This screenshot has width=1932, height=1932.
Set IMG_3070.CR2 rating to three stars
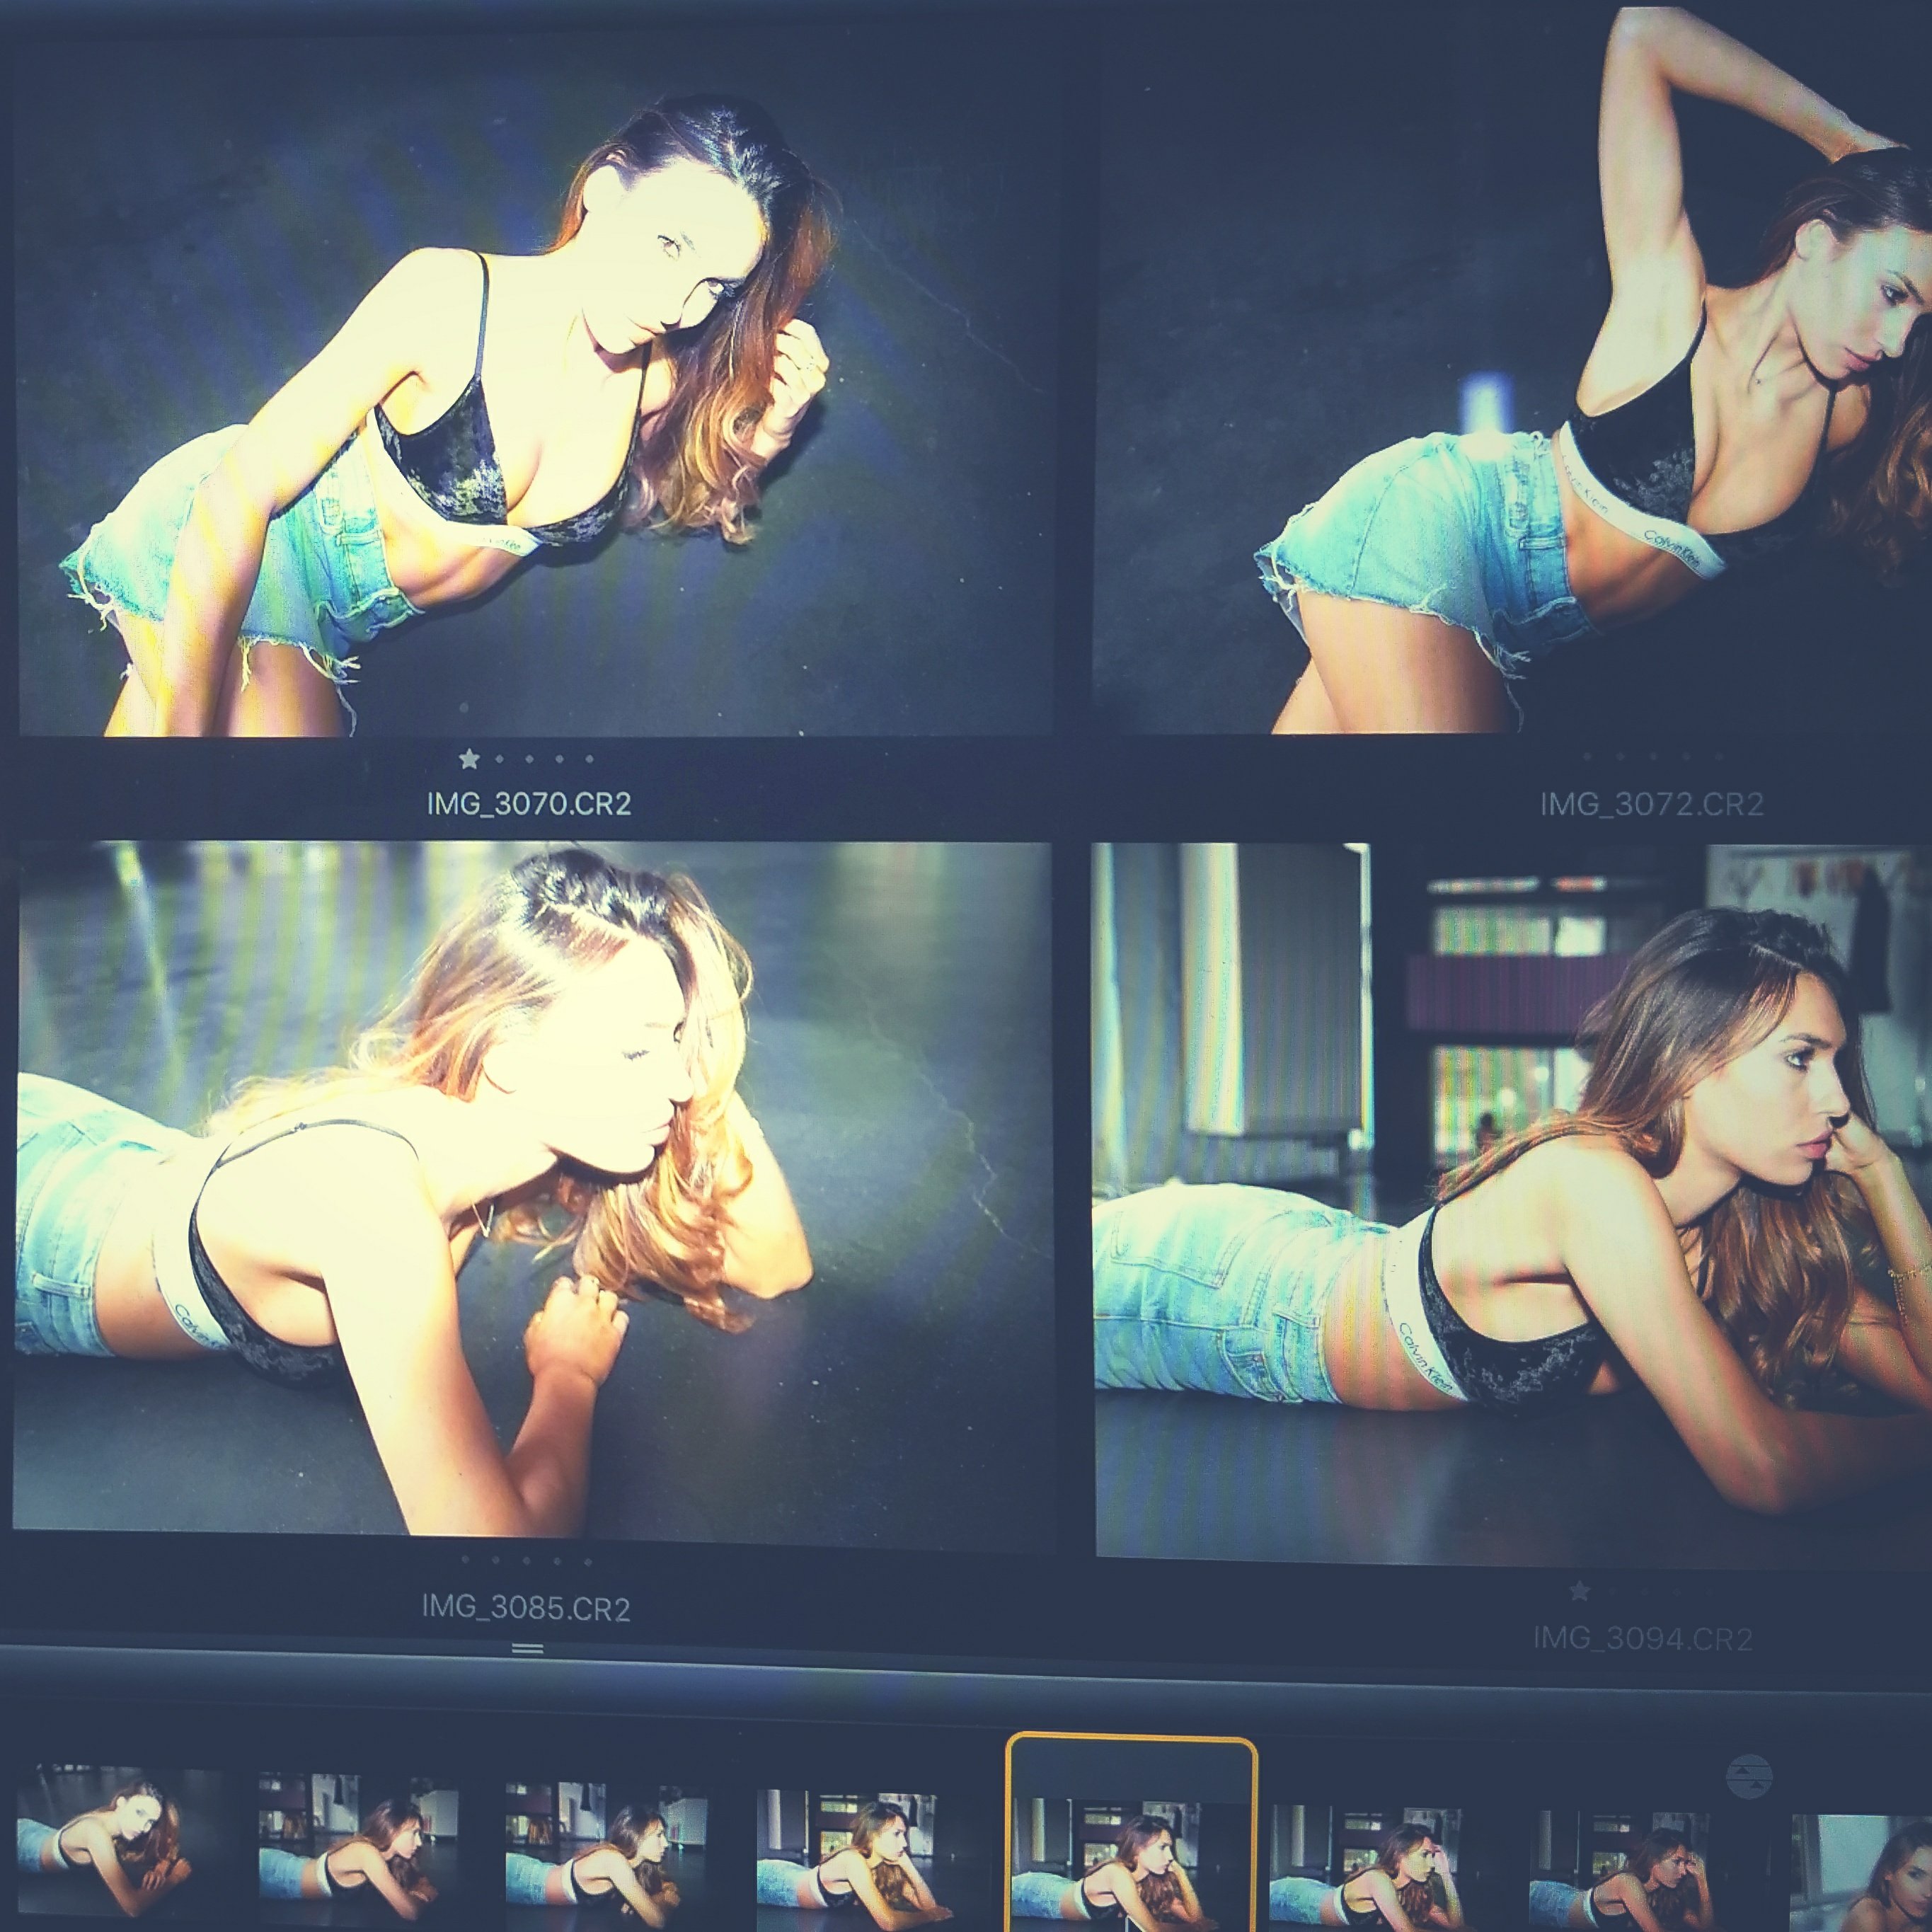529,759
